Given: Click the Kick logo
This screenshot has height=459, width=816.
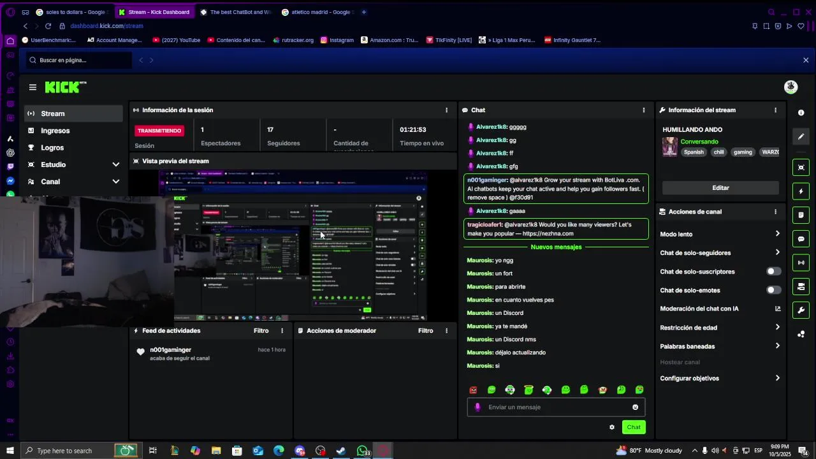Looking at the screenshot, I should (66, 87).
